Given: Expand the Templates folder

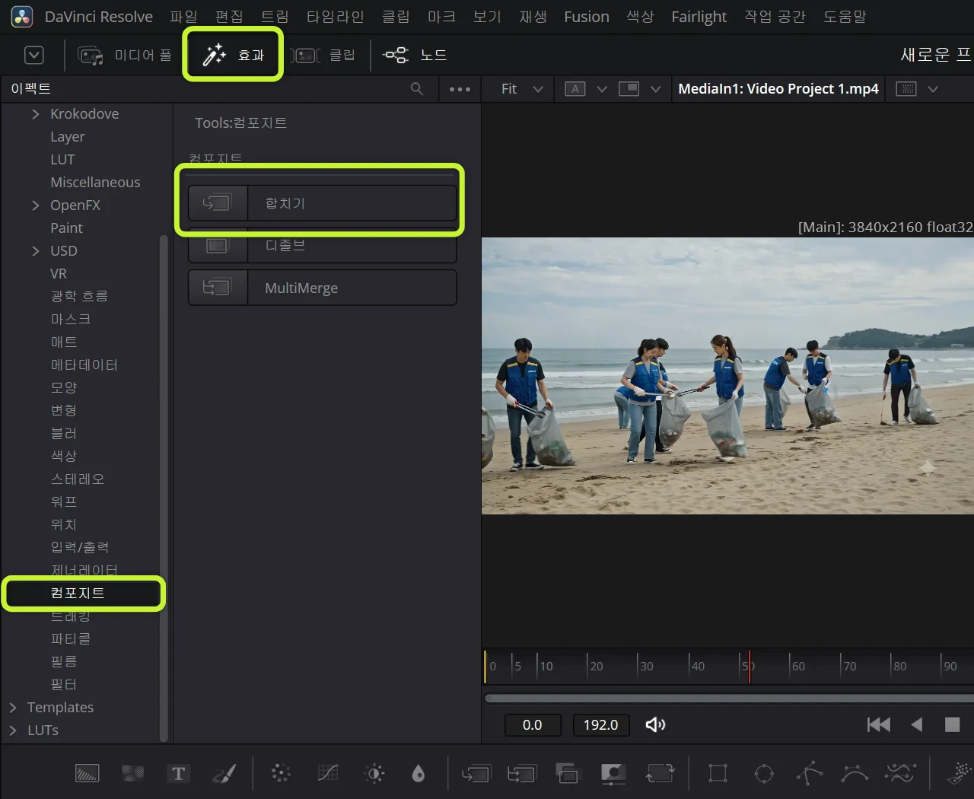Looking at the screenshot, I should click(x=12, y=708).
